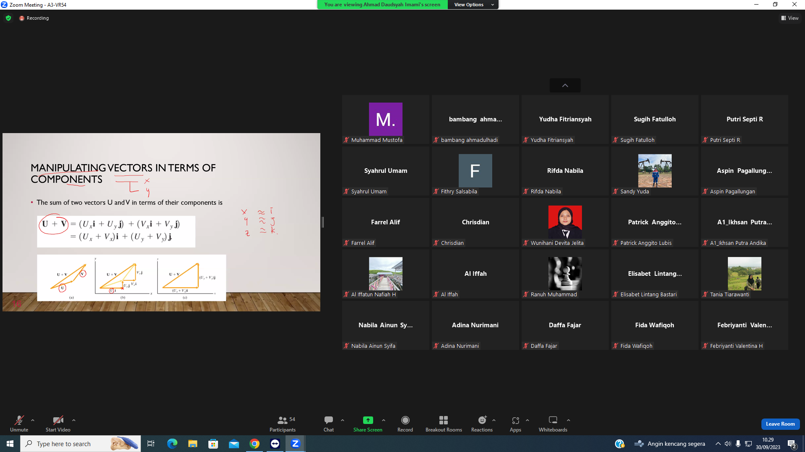Select the shared slide screen view
805x452 pixels.
pos(161,222)
